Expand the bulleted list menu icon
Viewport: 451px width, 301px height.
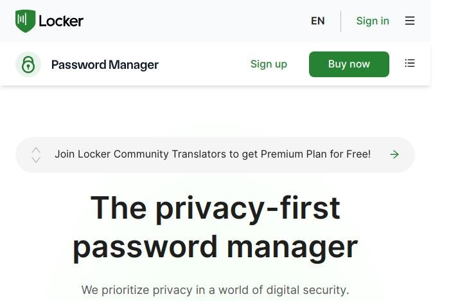(410, 63)
